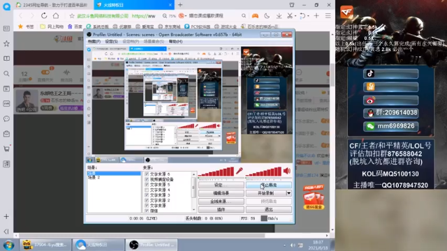This screenshot has height=251, width=447.
Task: Open the 档案(F) menu in OBS
Action: click(x=94, y=42)
